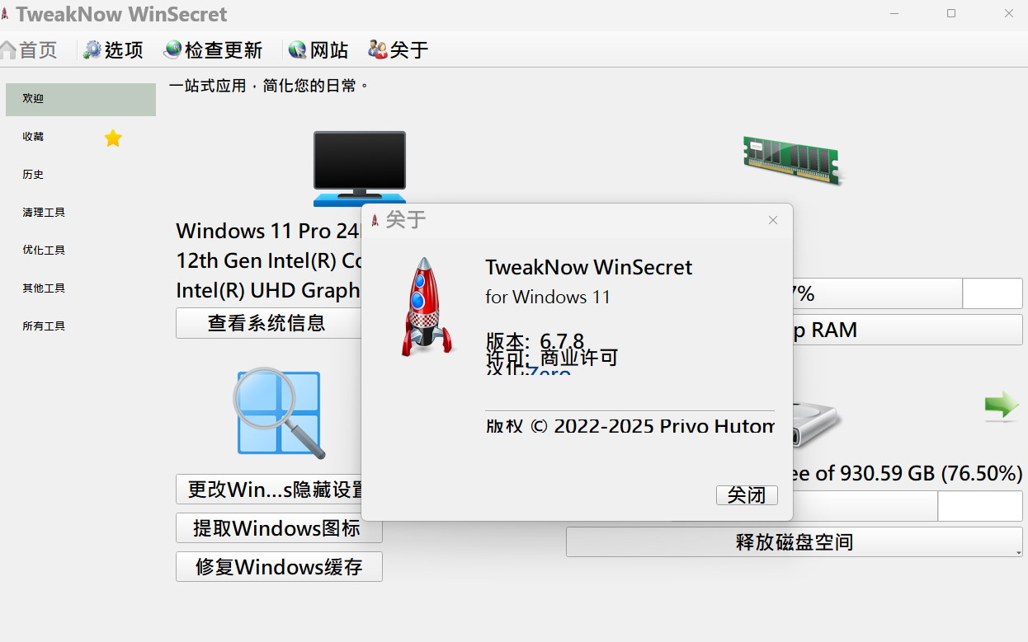Open 历史 history sidebar item
Image resolution: width=1028 pixels, height=642 pixels.
click(x=33, y=175)
